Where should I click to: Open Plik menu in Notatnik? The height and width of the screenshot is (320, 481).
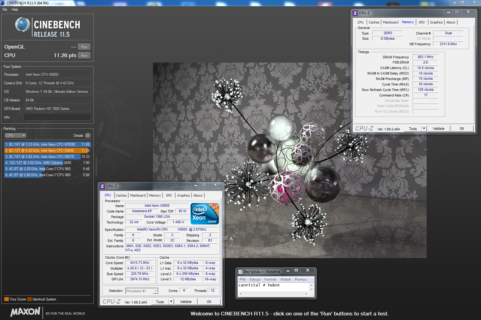[242, 279]
